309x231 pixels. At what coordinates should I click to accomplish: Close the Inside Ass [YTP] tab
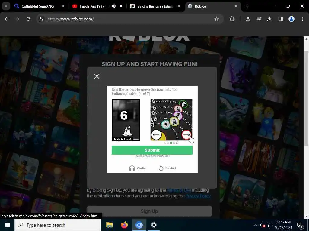121,6
